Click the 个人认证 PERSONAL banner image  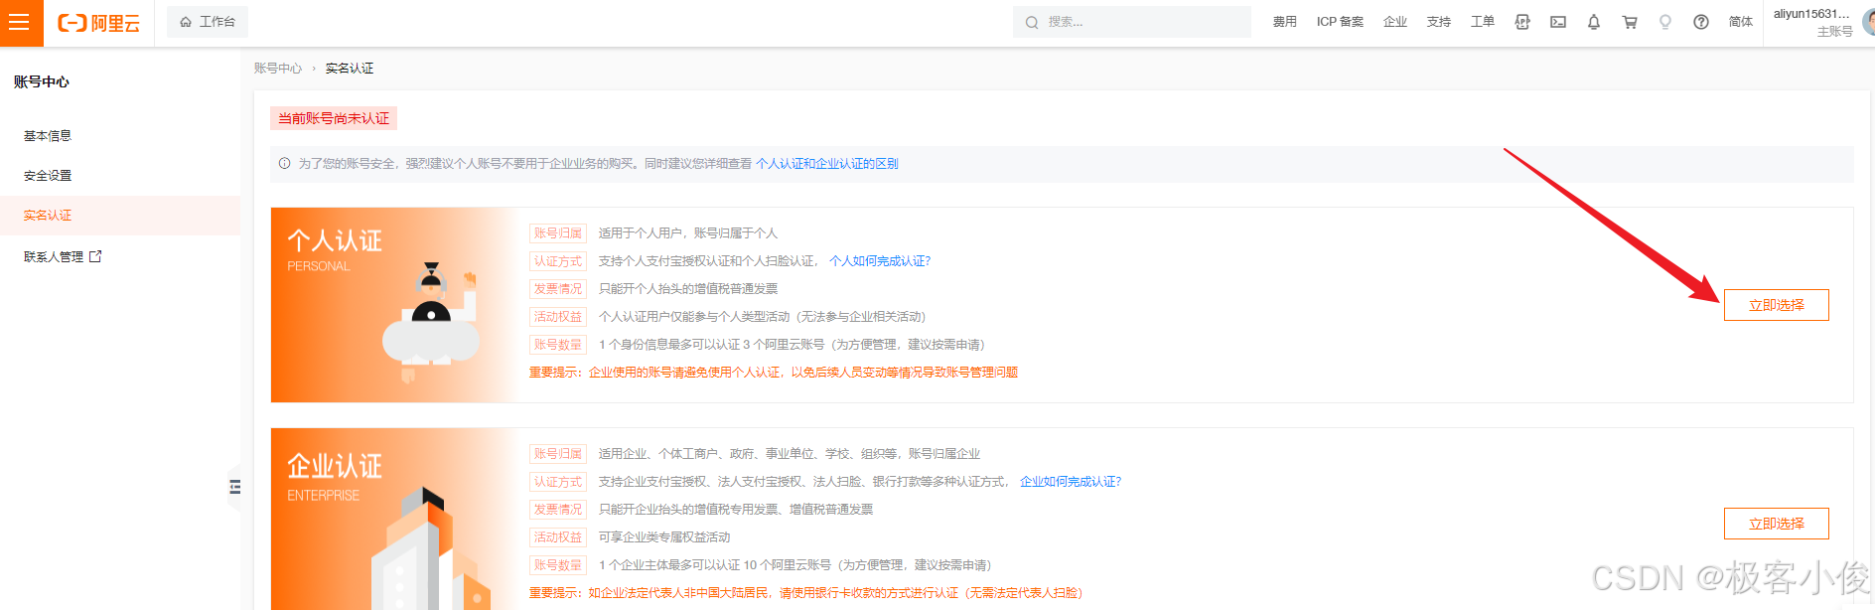click(394, 305)
